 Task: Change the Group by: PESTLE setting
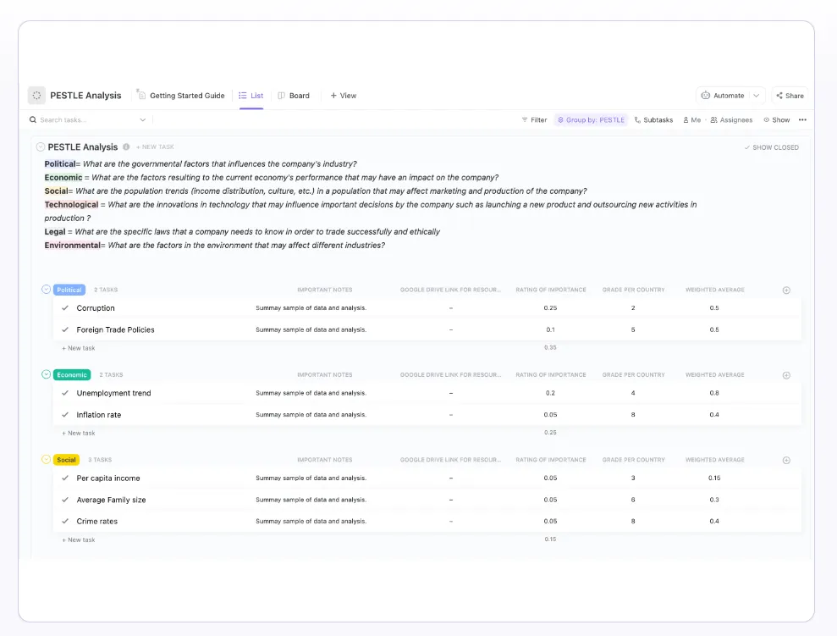[x=591, y=119]
